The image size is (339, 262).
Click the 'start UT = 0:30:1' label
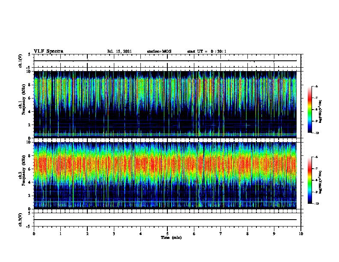[x=207, y=51]
